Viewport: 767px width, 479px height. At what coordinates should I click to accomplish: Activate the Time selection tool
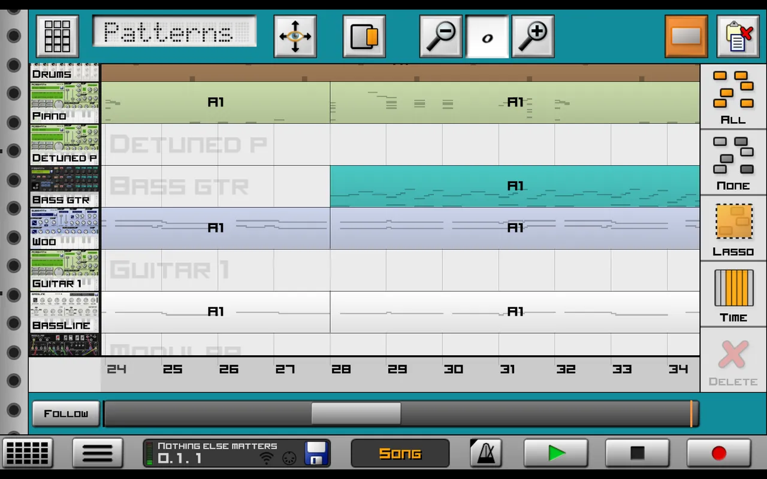click(733, 294)
